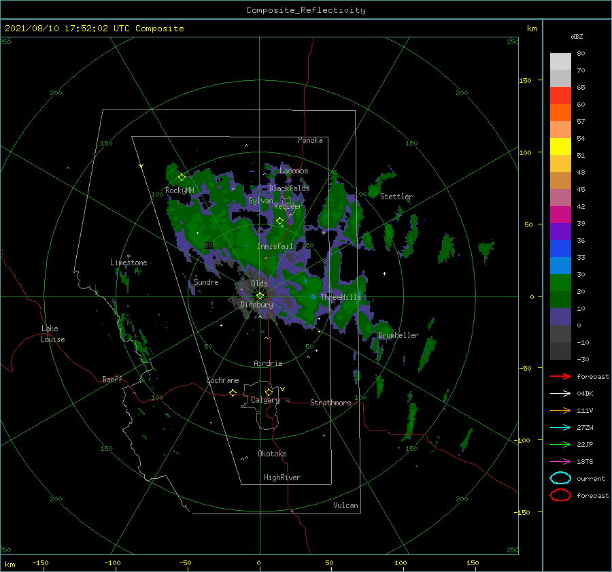Click the Blackfalds town label
Viewport: 612px width, 572px height.
(x=289, y=188)
